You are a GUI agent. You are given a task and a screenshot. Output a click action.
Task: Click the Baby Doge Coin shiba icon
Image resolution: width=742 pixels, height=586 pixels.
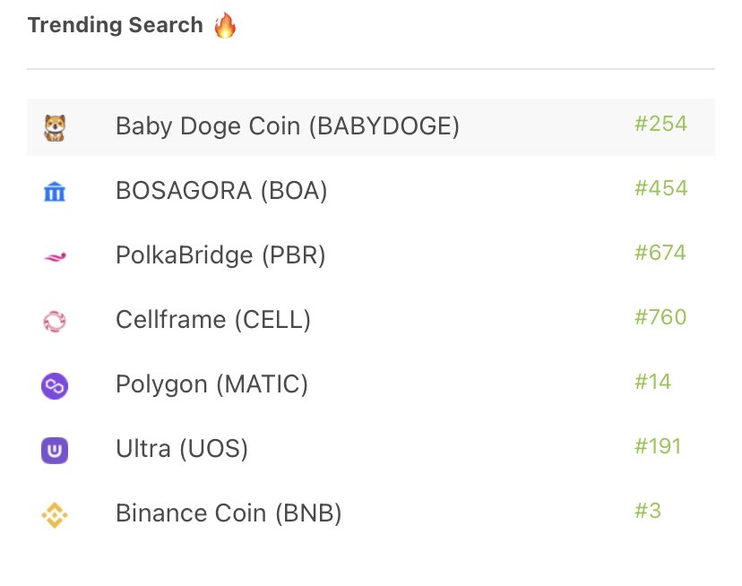[55, 128]
